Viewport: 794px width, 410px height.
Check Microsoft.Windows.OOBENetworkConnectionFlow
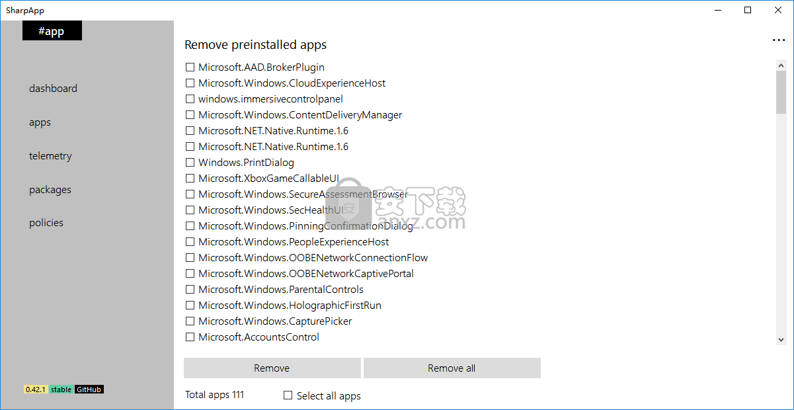point(190,258)
